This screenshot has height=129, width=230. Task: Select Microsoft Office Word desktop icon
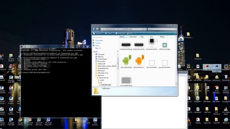[x=48, y=122]
